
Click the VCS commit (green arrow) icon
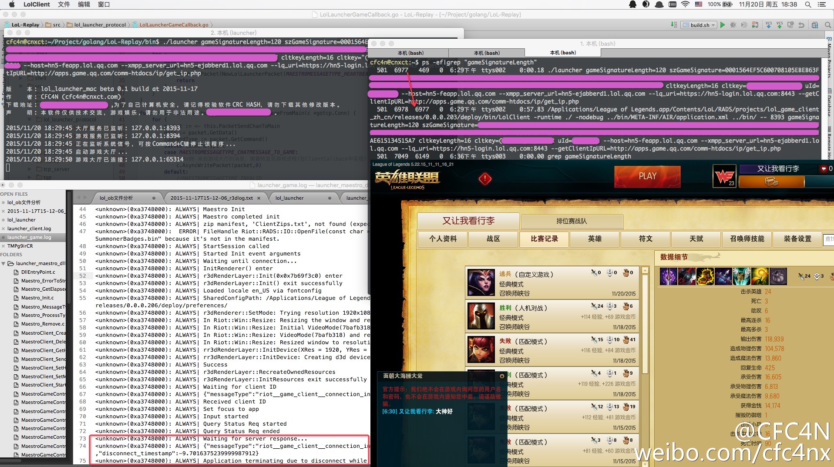click(780, 25)
